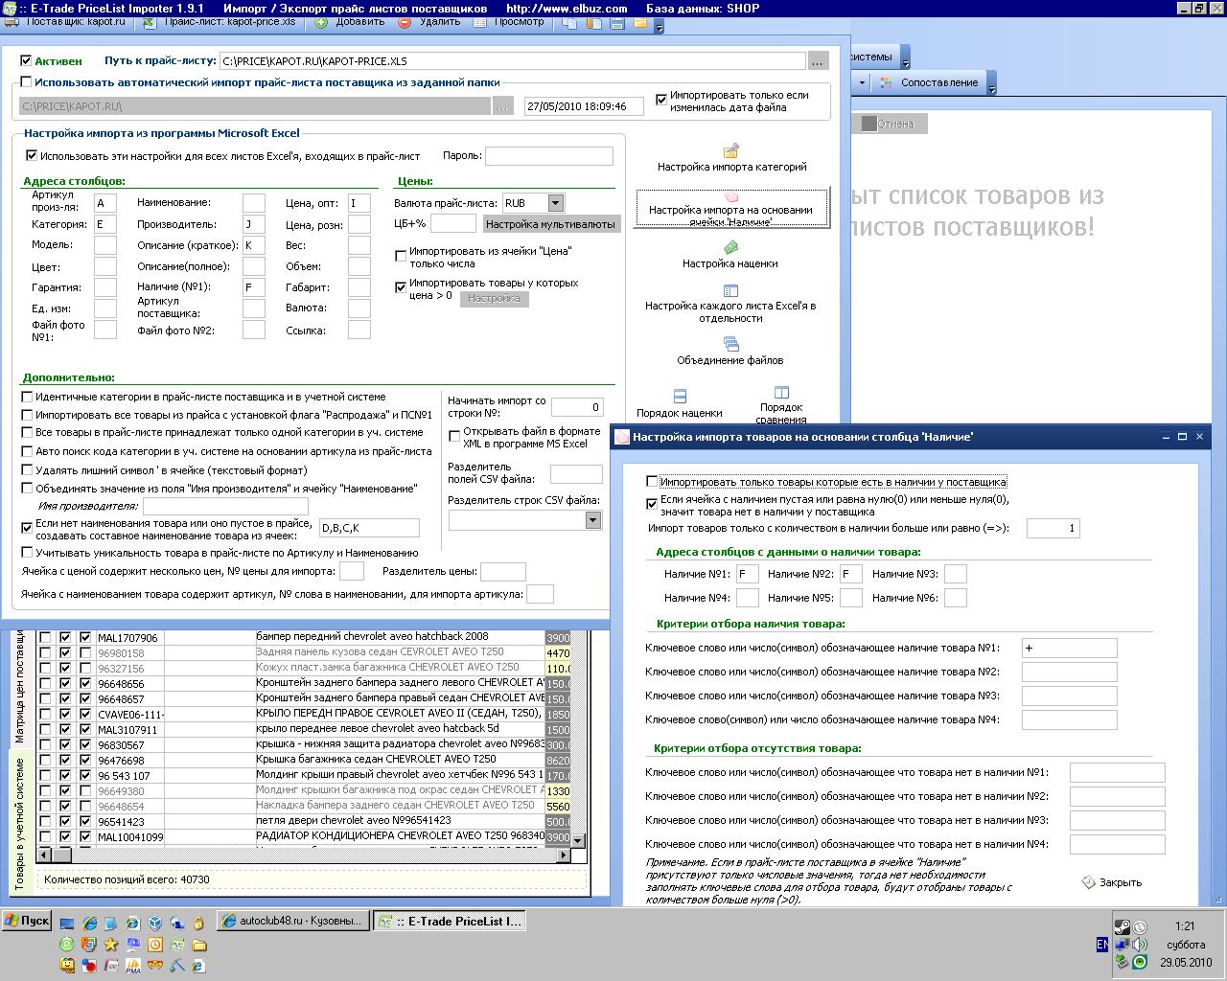
Task: Toggle use settings for all Excel sheets
Action: coord(32,155)
